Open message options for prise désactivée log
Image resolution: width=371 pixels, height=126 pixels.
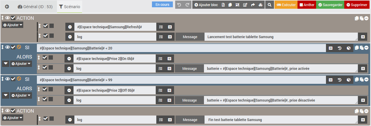coord(363,100)
